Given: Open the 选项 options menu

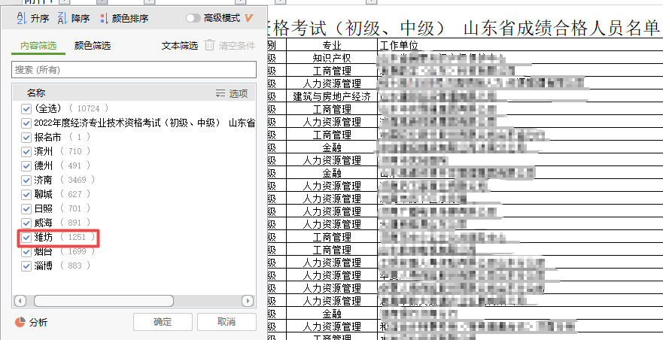Looking at the screenshot, I should pyautogui.click(x=232, y=93).
